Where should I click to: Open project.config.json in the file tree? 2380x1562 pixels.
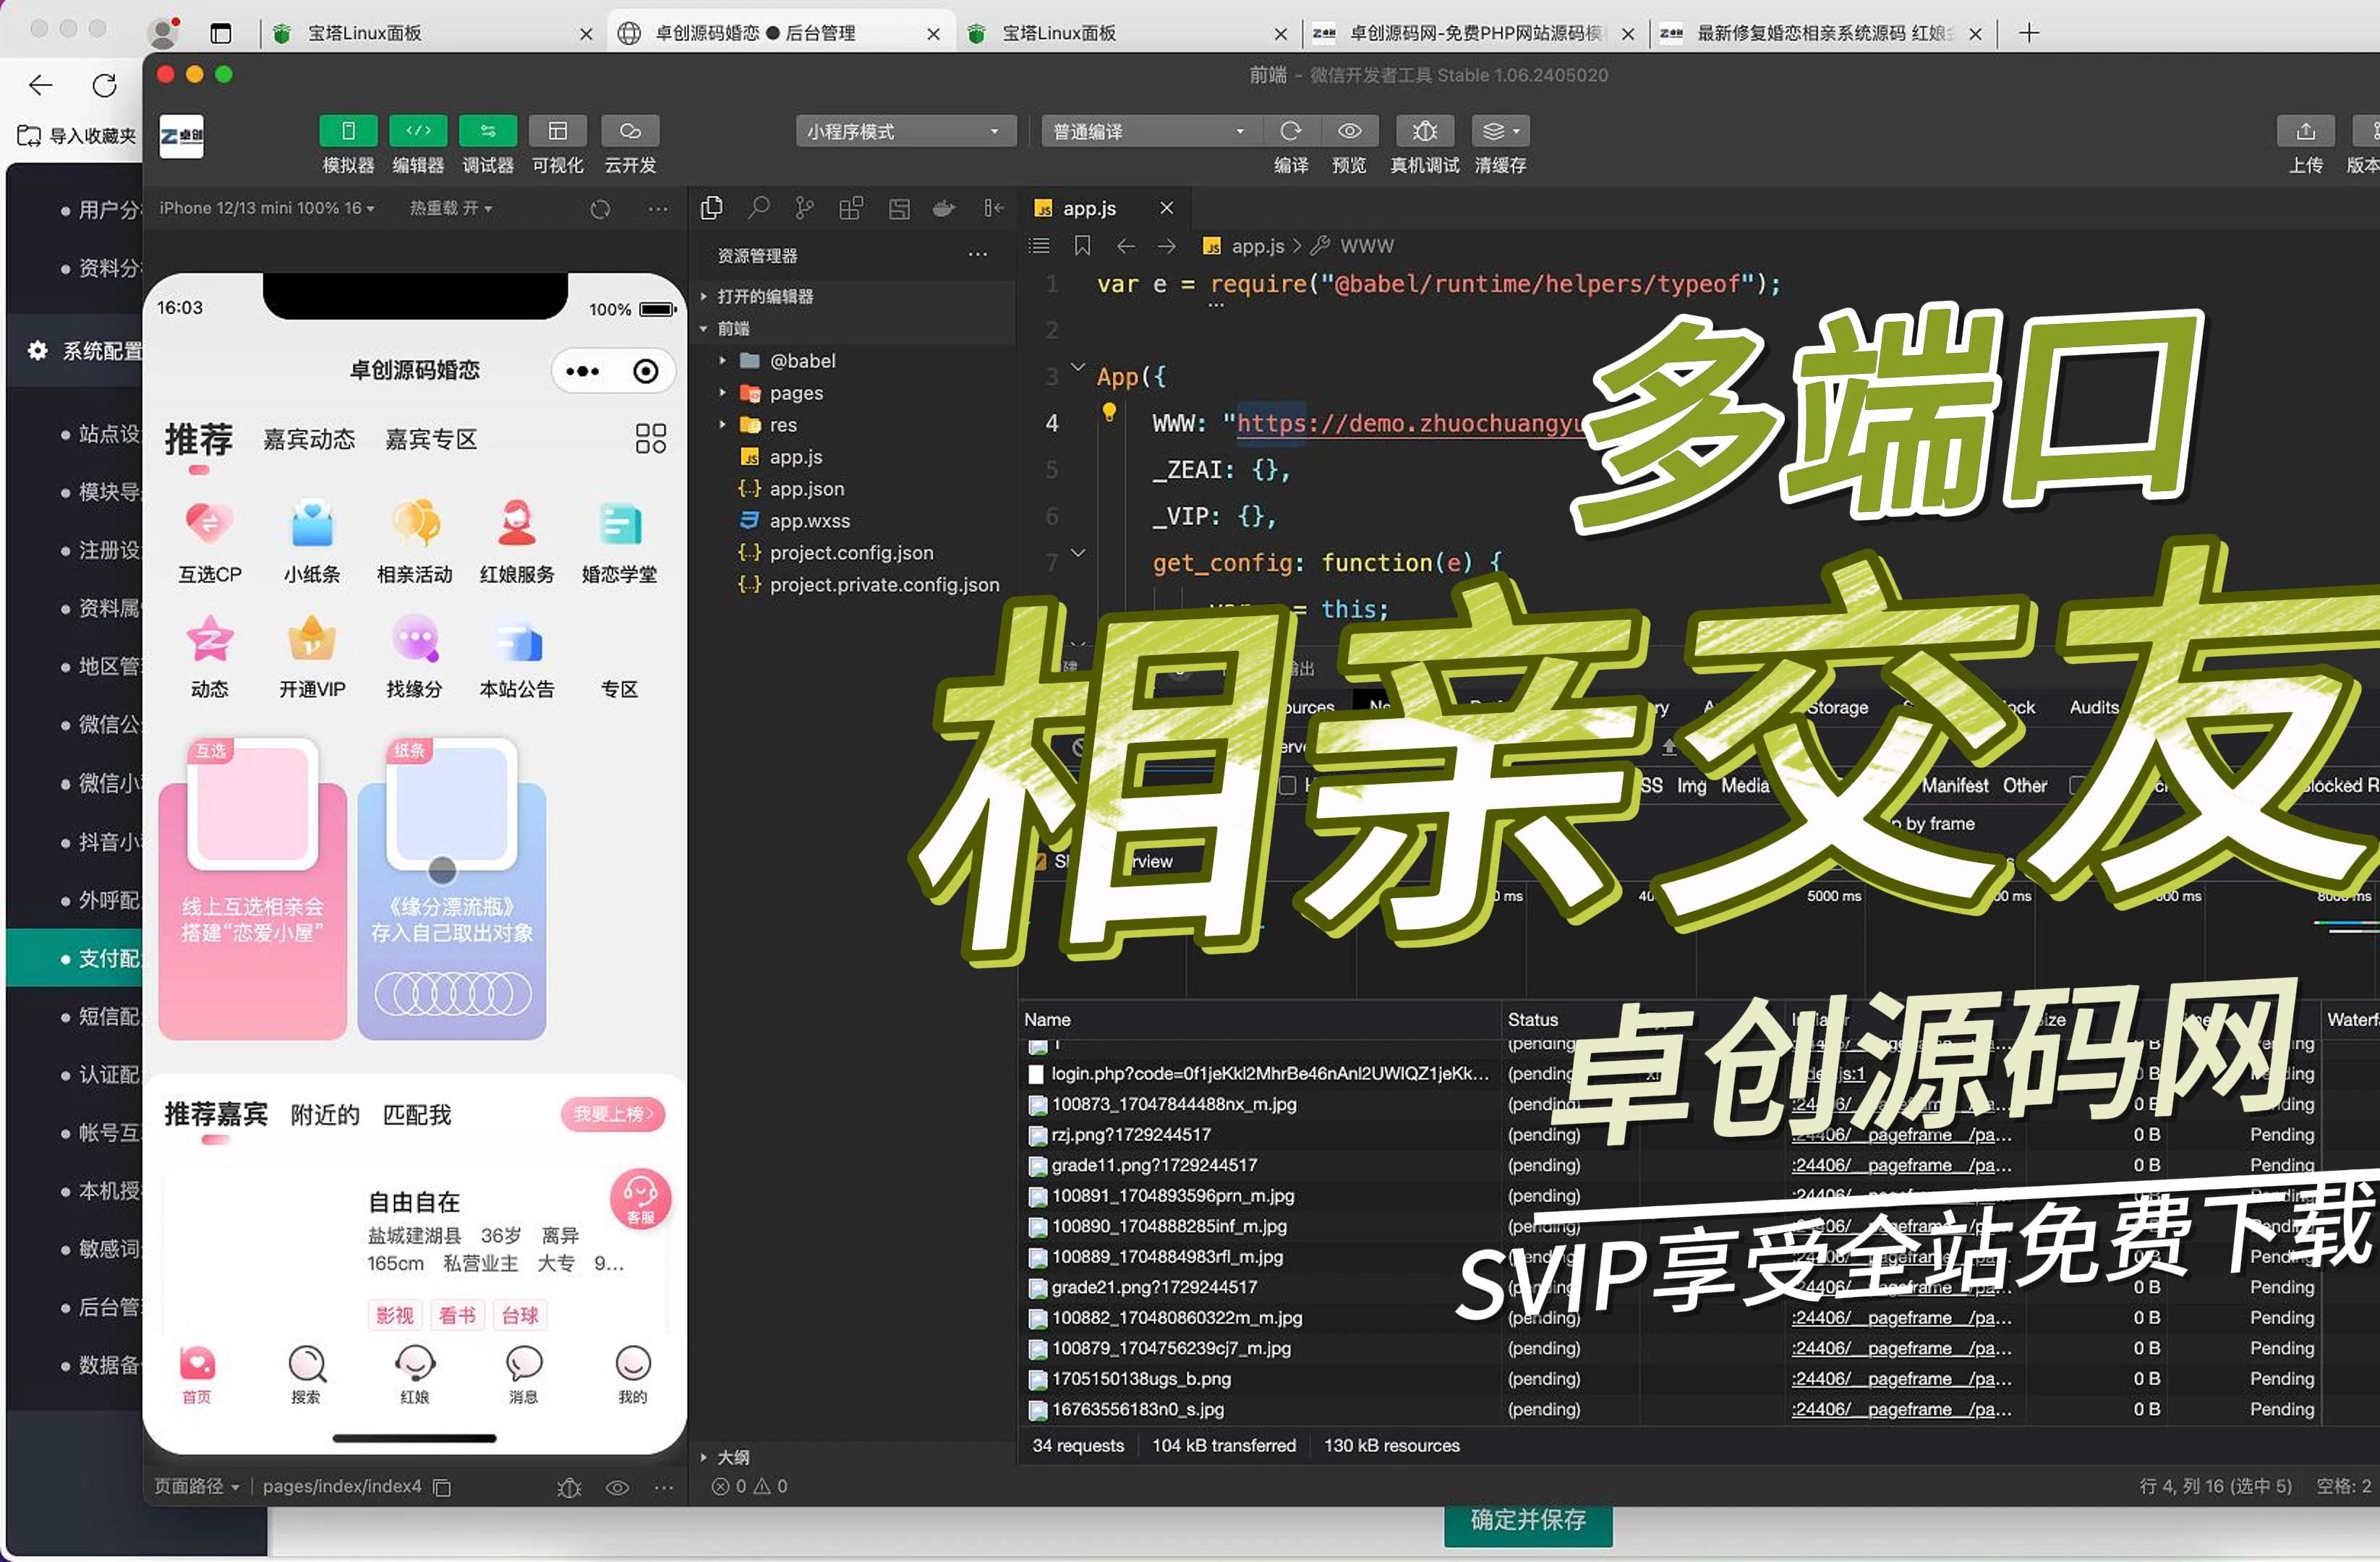pos(851,552)
